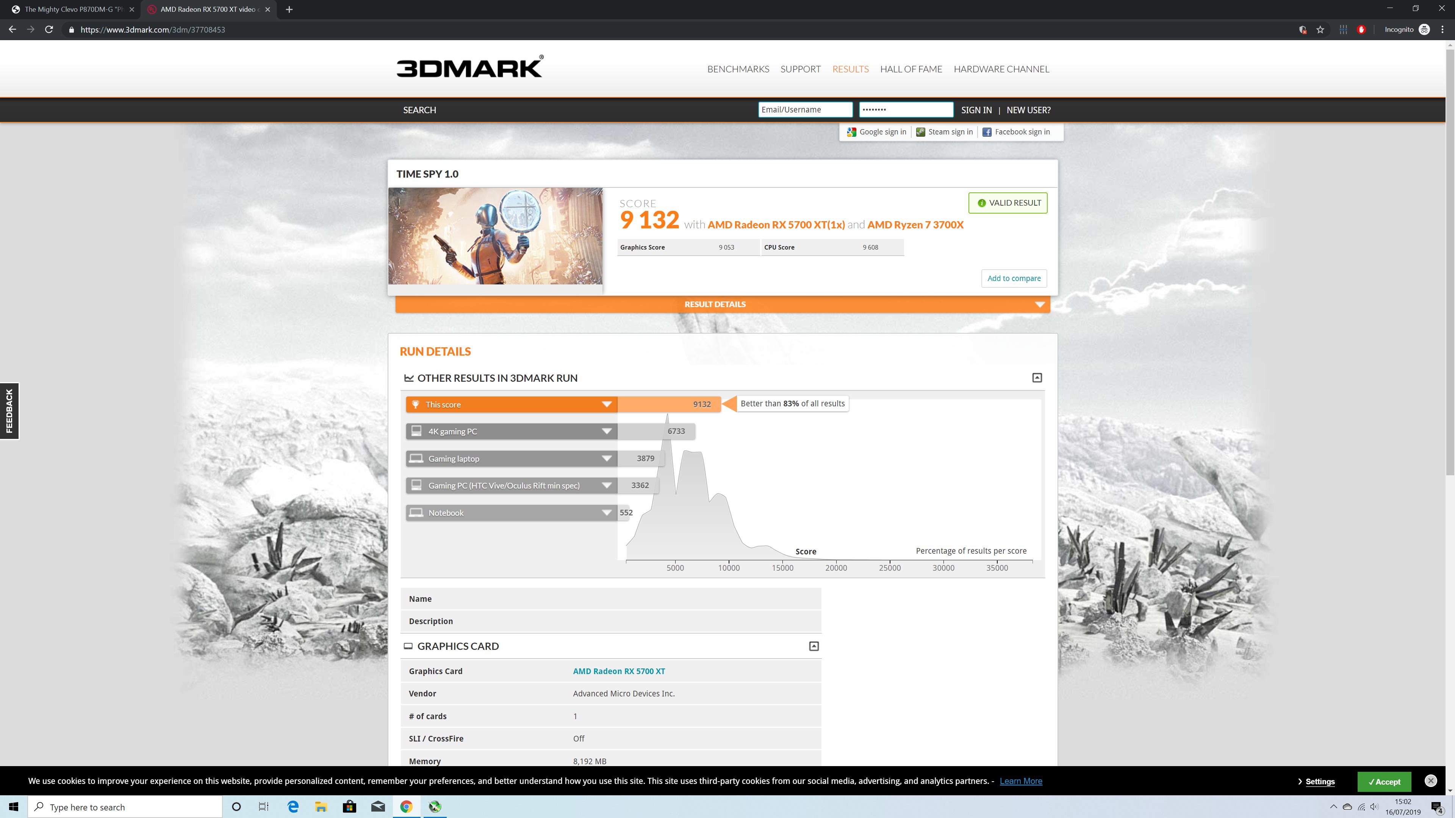
Task: Dismiss the cookie banner with the X
Action: [1431, 781]
